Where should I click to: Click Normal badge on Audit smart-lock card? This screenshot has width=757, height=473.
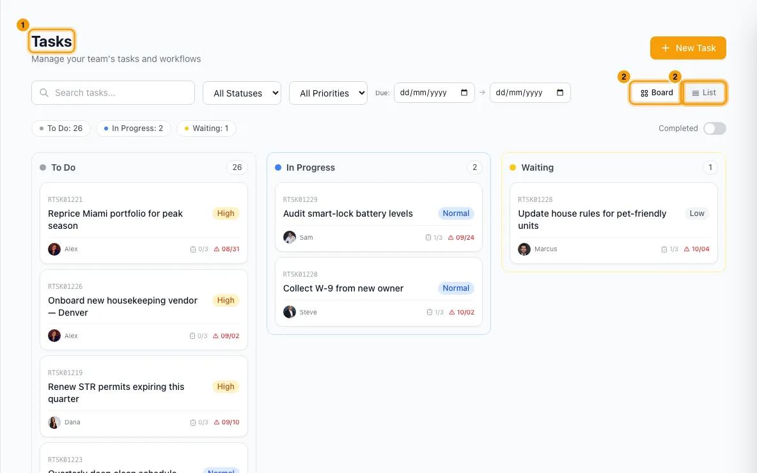(456, 213)
